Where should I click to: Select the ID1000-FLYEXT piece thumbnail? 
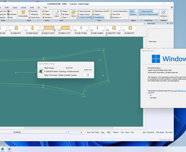click(x=48, y=29)
